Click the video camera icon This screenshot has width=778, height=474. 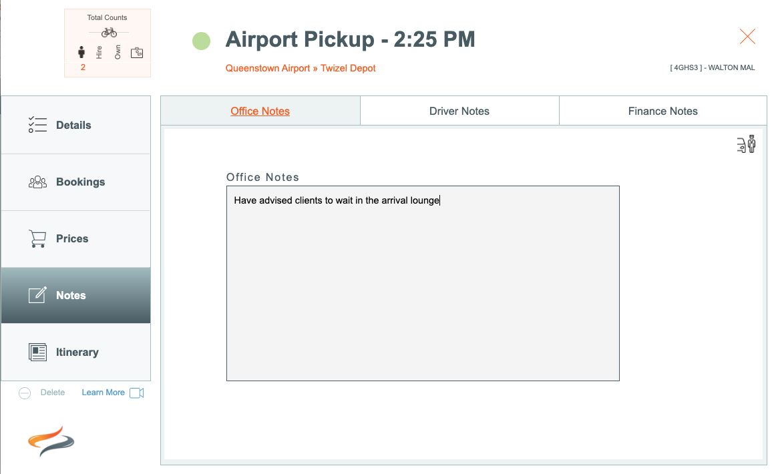(x=136, y=393)
